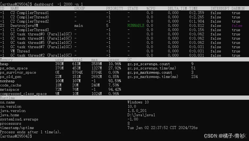249x141 pixels.
Task: Click the heap usage value '10.96%'
Action: pos(115,64)
